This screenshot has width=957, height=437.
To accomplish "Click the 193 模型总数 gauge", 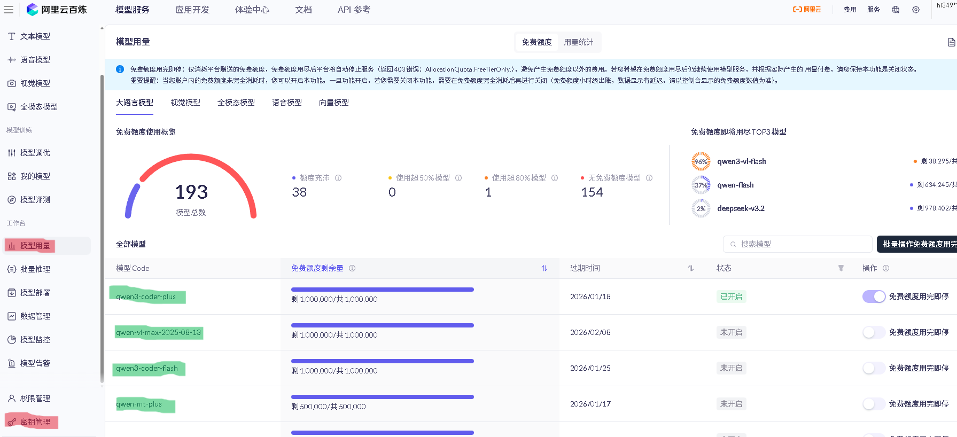I will pos(191,187).
